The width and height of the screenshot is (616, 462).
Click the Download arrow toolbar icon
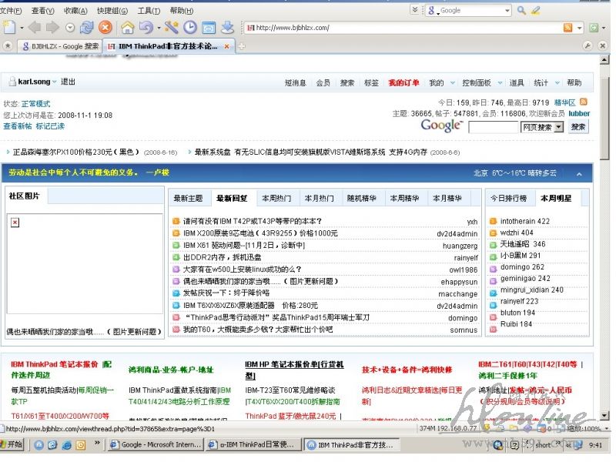(x=227, y=27)
